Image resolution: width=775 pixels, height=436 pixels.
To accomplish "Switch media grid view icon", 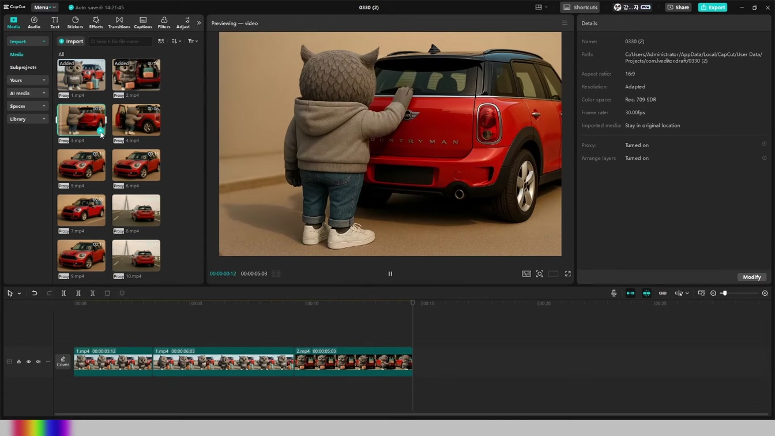I will (x=161, y=42).
